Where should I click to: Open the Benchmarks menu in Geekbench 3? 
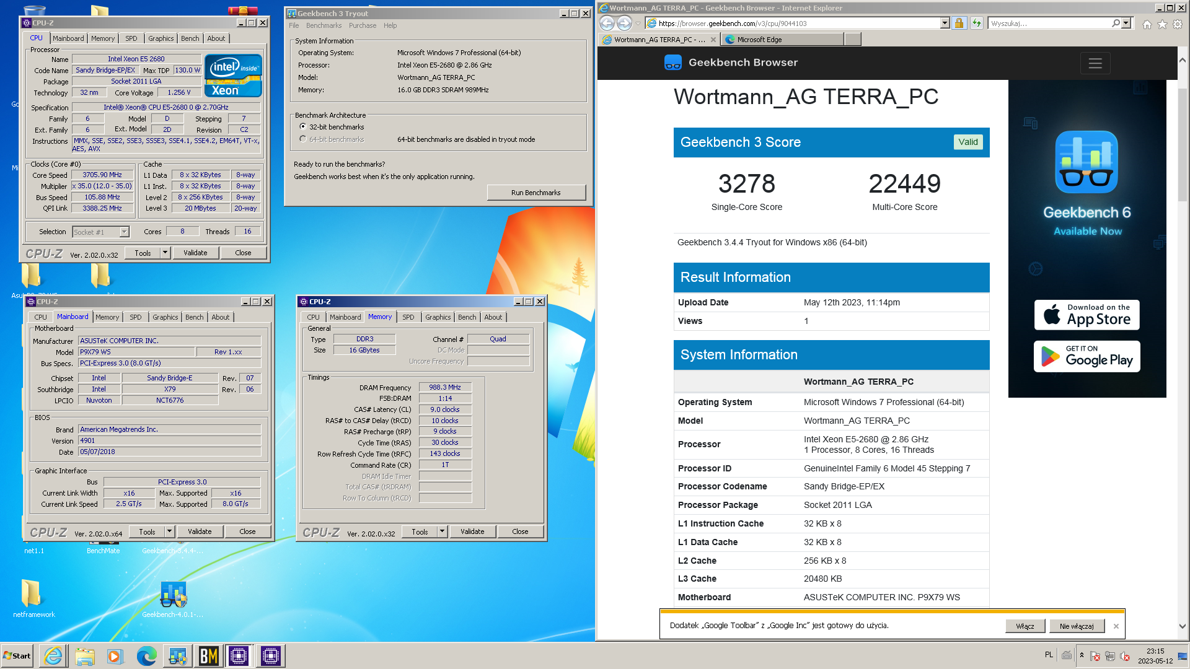coord(324,25)
